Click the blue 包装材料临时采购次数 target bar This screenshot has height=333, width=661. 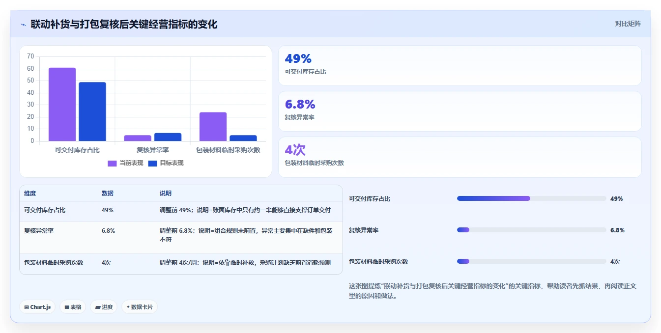tap(243, 139)
